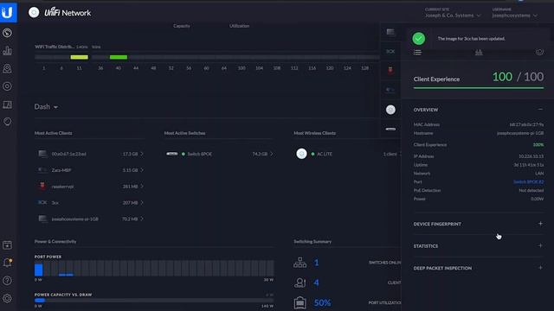Click the green checkmark notification icon
554x311 pixels.
click(x=419, y=38)
